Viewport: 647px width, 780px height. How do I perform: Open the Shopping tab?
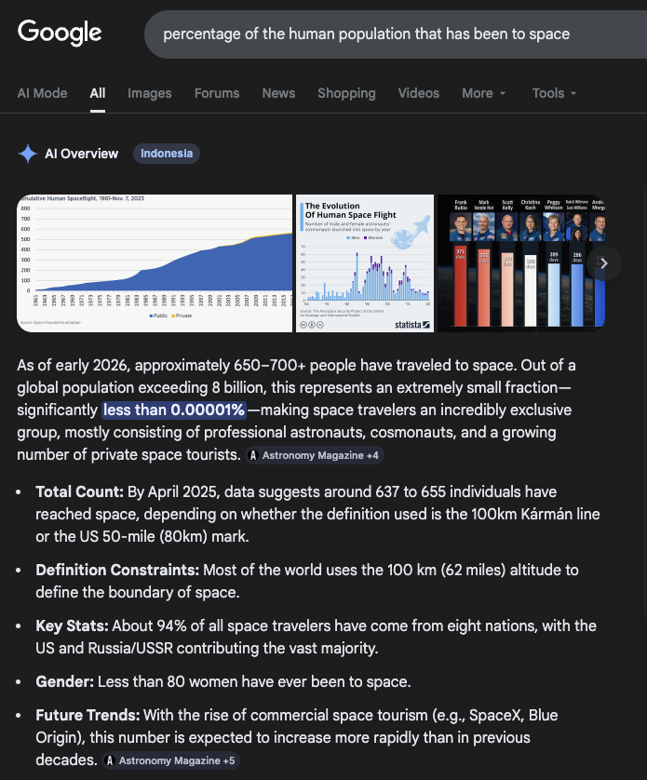click(x=346, y=93)
